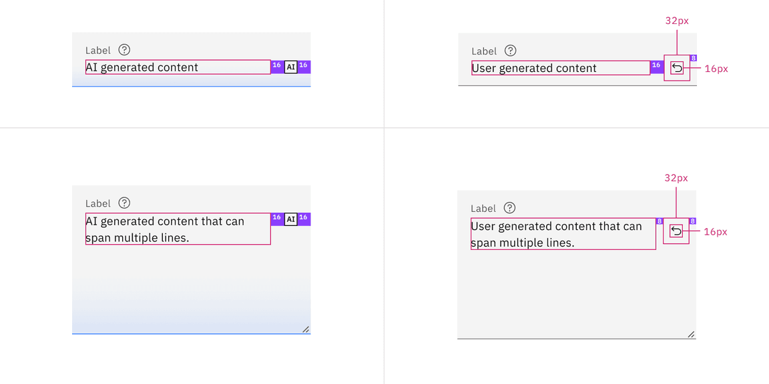The image size is (769, 384).
Task: Click the help icon beside the top-left Label
Action: [124, 49]
